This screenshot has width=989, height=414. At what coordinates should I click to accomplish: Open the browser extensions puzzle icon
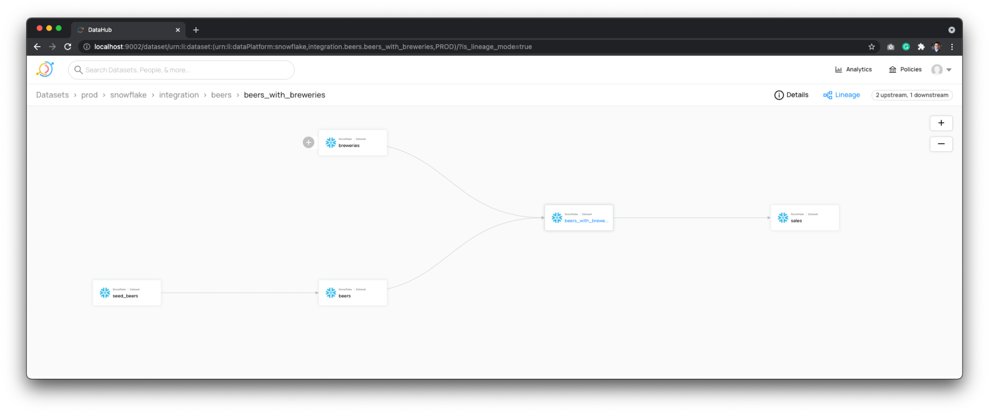tap(921, 47)
